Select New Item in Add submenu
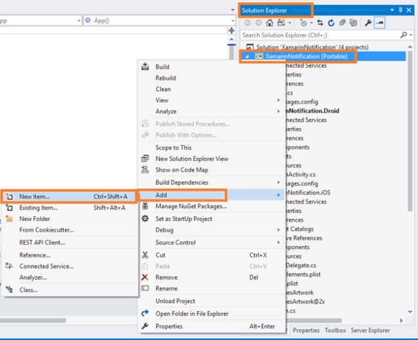The image size is (418, 340). (x=70, y=196)
